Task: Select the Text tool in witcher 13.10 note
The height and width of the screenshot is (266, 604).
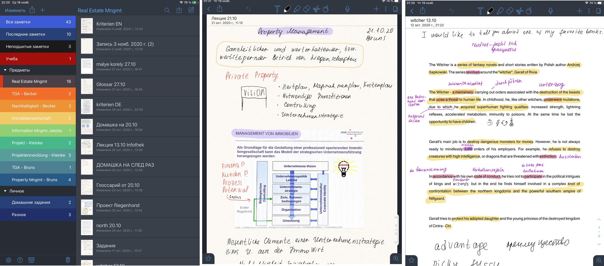Action: click(480, 11)
